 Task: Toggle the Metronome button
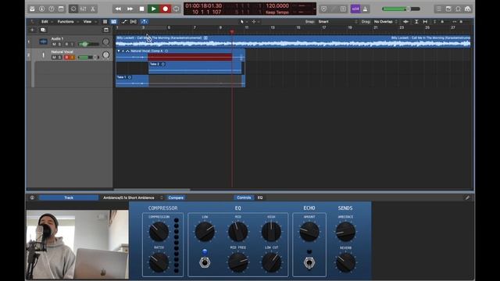pyautogui.click(x=366, y=9)
